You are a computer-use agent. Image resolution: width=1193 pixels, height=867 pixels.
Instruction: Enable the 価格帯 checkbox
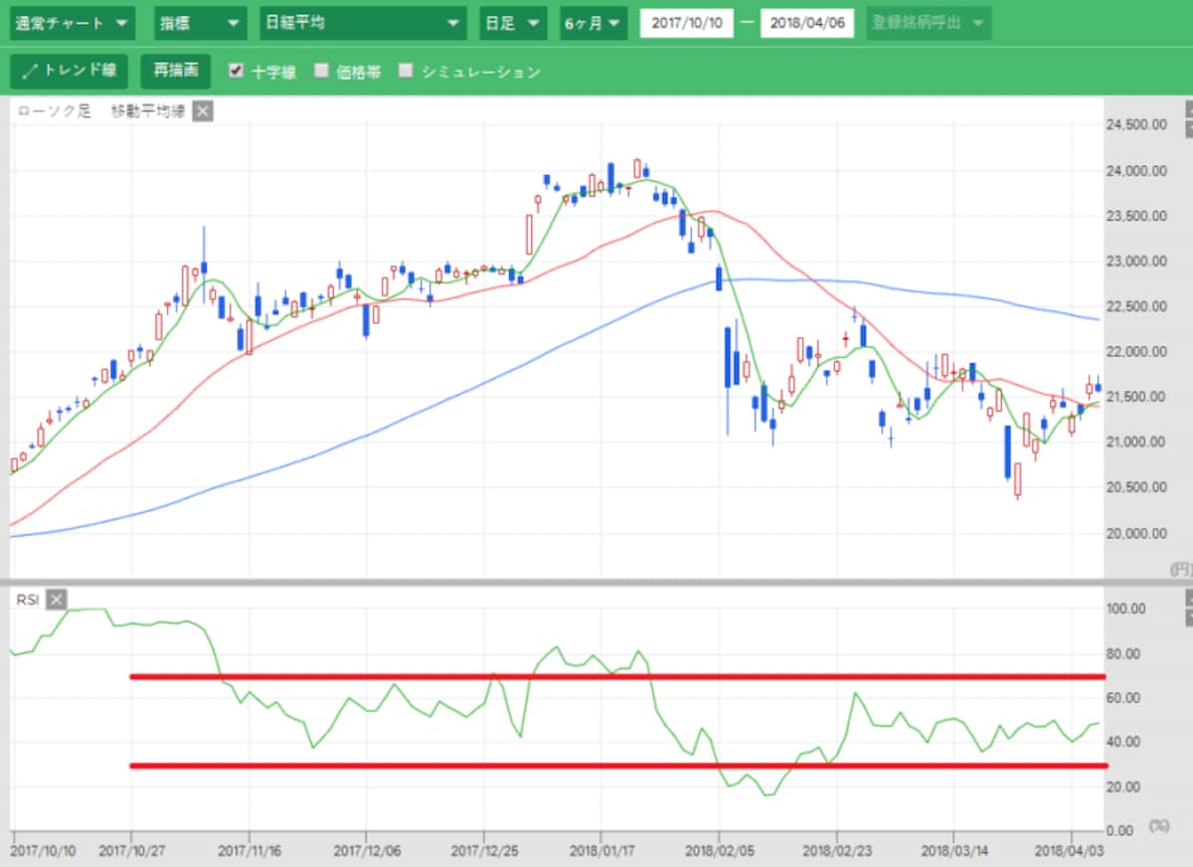pos(321,71)
